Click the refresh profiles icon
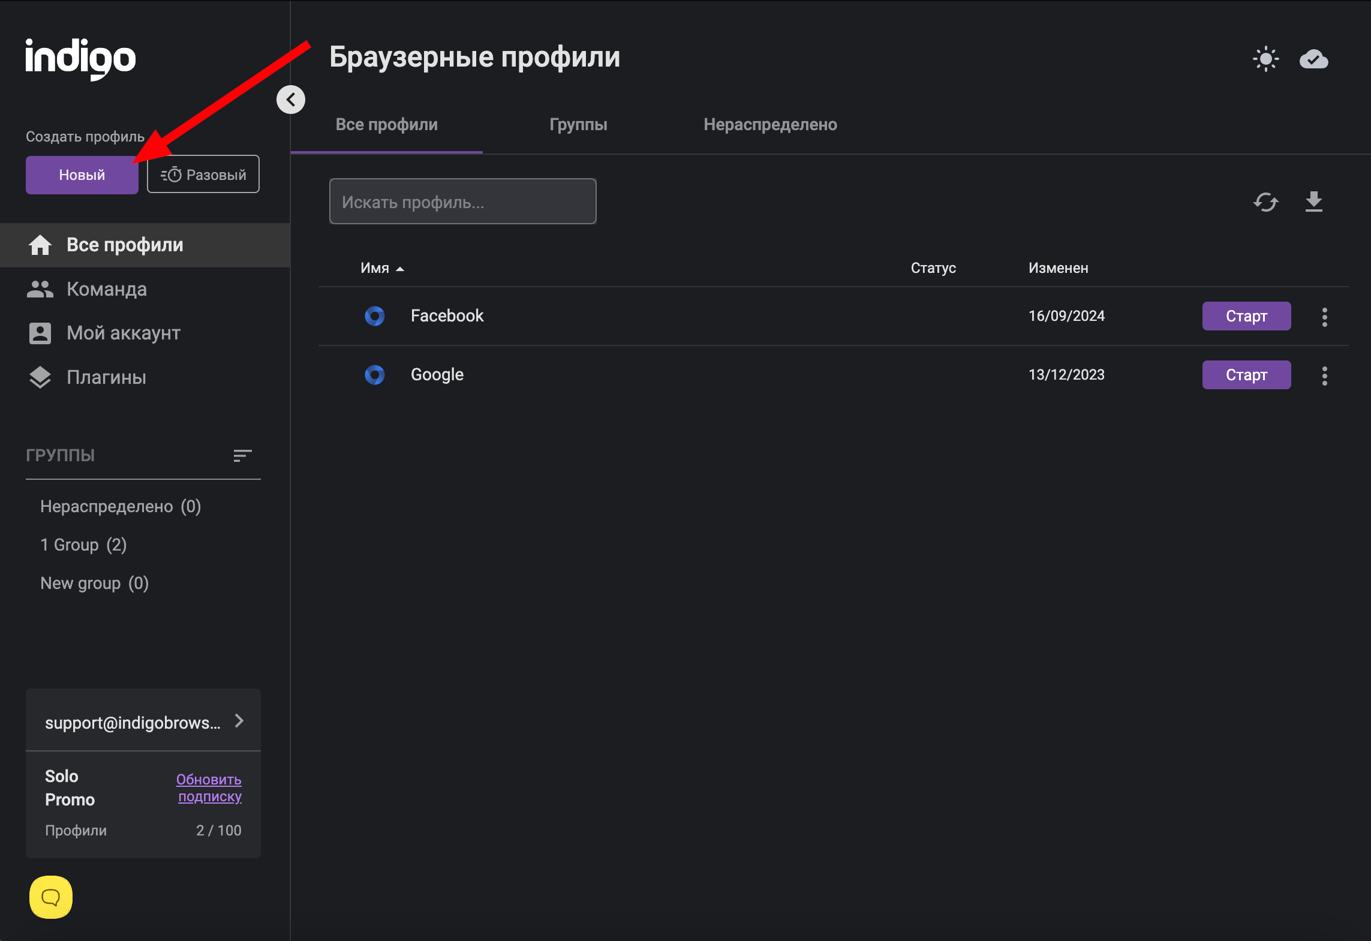The image size is (1371, 941). [1265, 202]
